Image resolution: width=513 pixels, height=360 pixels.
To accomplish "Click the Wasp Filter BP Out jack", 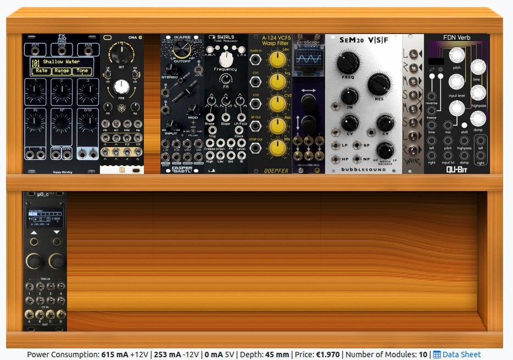I will (x=255, y=126).
